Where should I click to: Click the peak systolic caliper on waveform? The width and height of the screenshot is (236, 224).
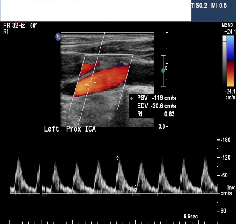(118, 158)
